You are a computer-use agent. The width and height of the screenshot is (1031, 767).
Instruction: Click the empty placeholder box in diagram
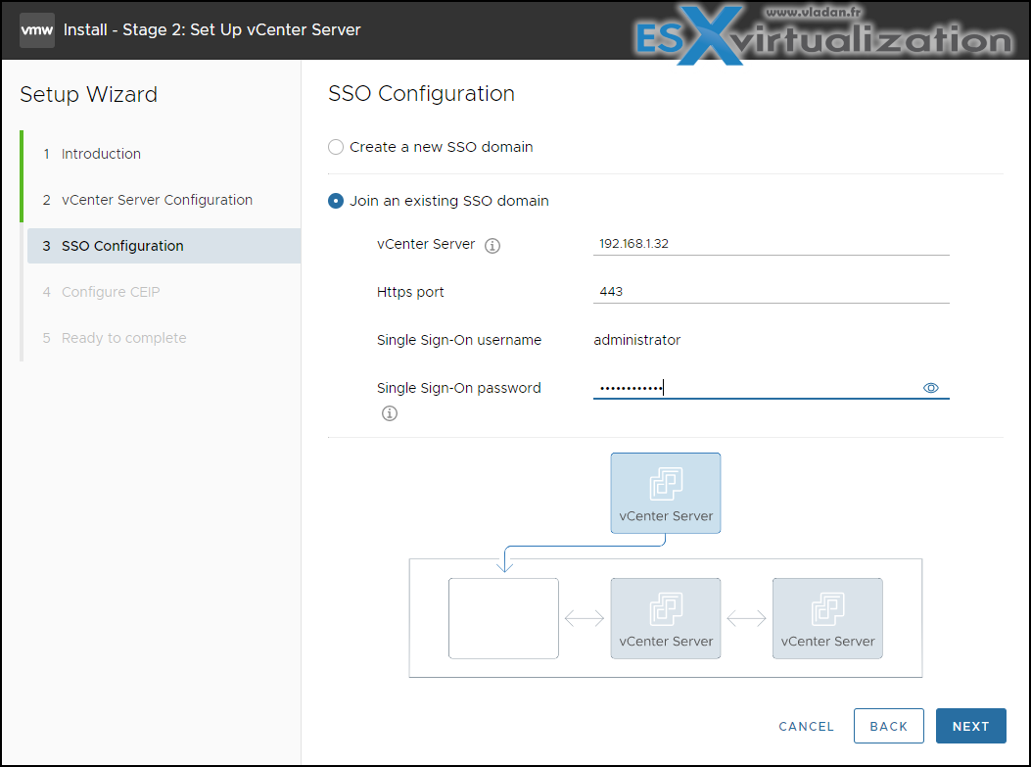pyautogui.click(x=503, y=618)
